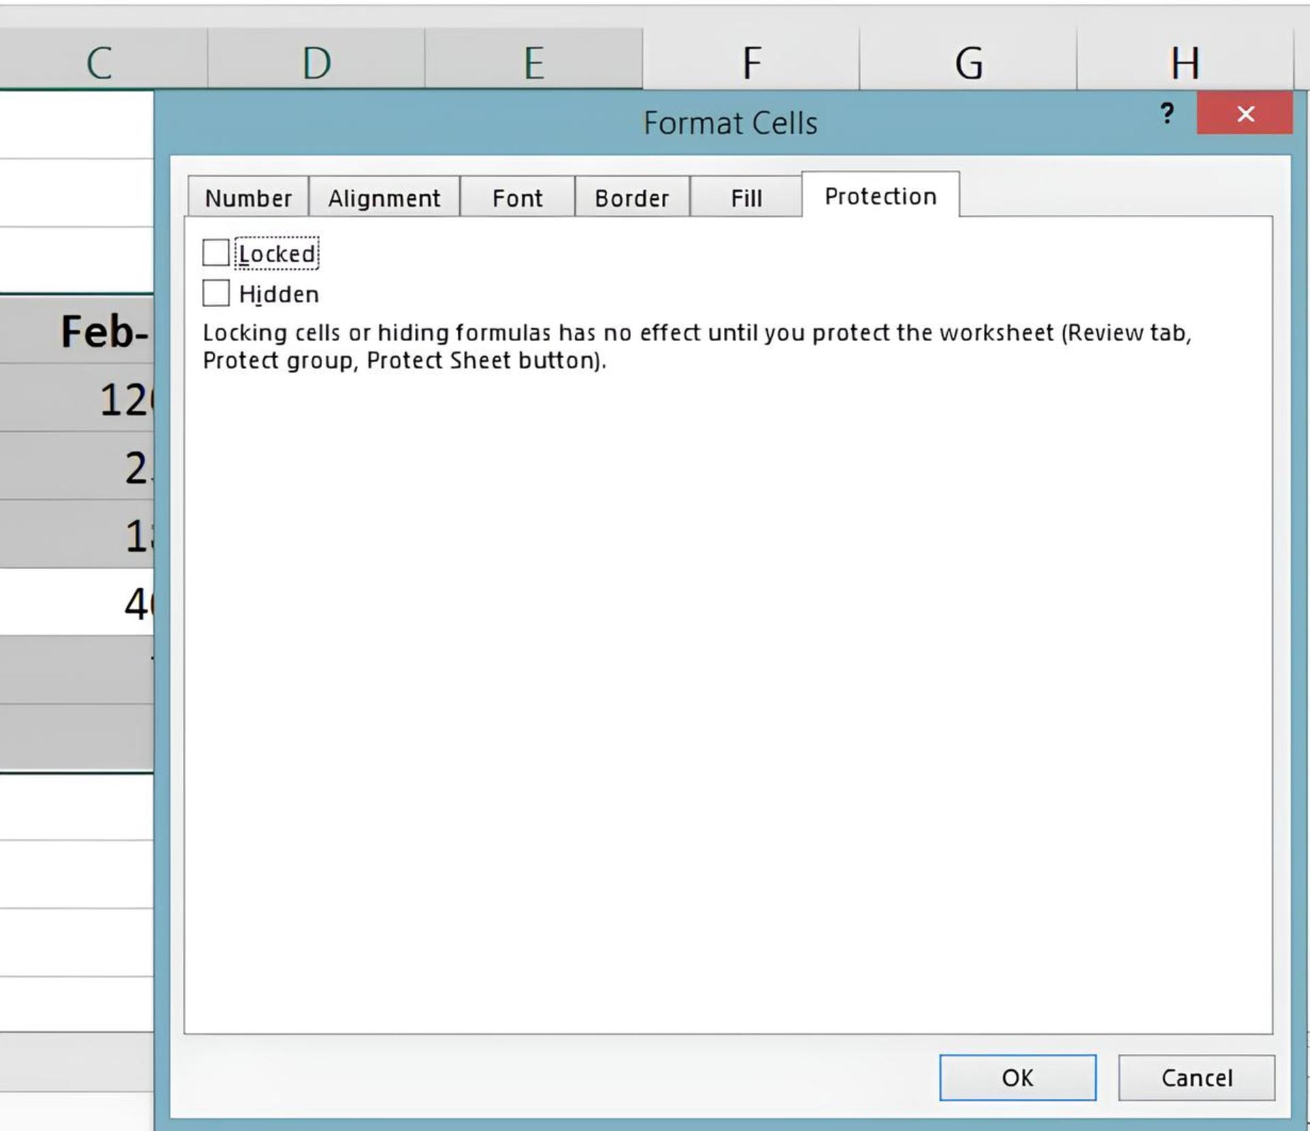Open the Border tab
Screen dimensions: 1310x1131
(x=632, y=198)
